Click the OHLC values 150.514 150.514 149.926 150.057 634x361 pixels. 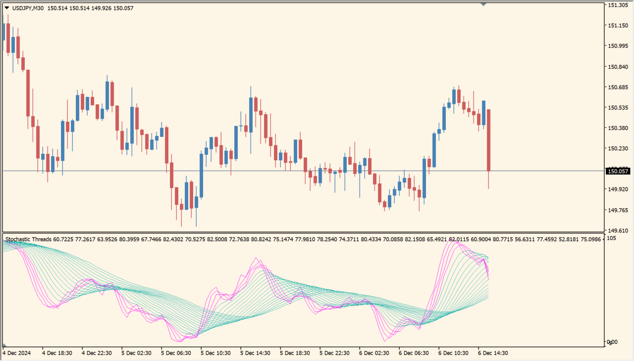(x=91, y=8)
